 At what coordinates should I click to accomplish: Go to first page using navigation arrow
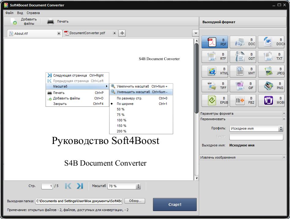click(x=68, y=186)
